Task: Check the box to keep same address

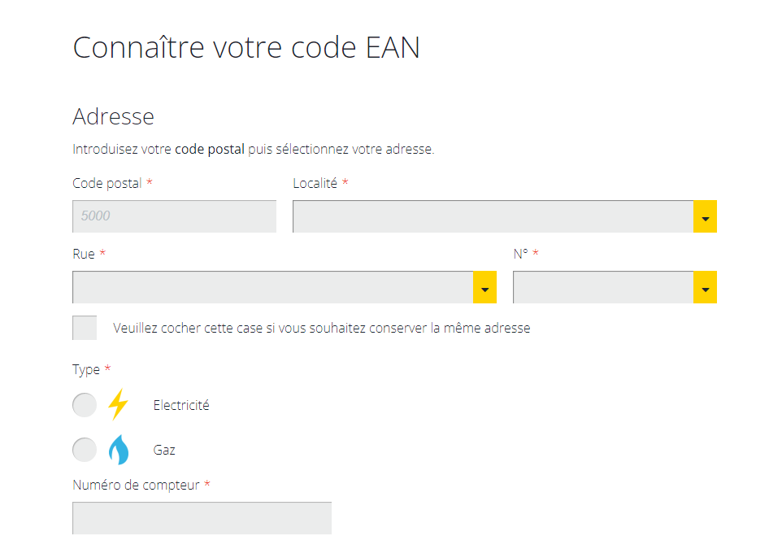Action: click(85, 328)
